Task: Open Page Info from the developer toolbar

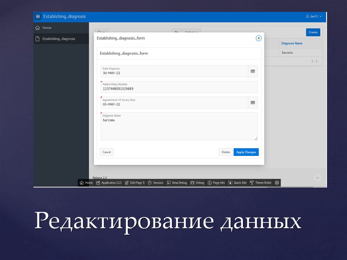Action: pyautogui.click(x=216, y=183)
